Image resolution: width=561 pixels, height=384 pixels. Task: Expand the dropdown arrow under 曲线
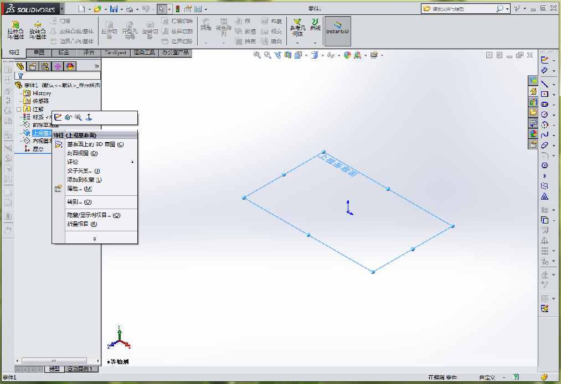click(x=315, y=43)
